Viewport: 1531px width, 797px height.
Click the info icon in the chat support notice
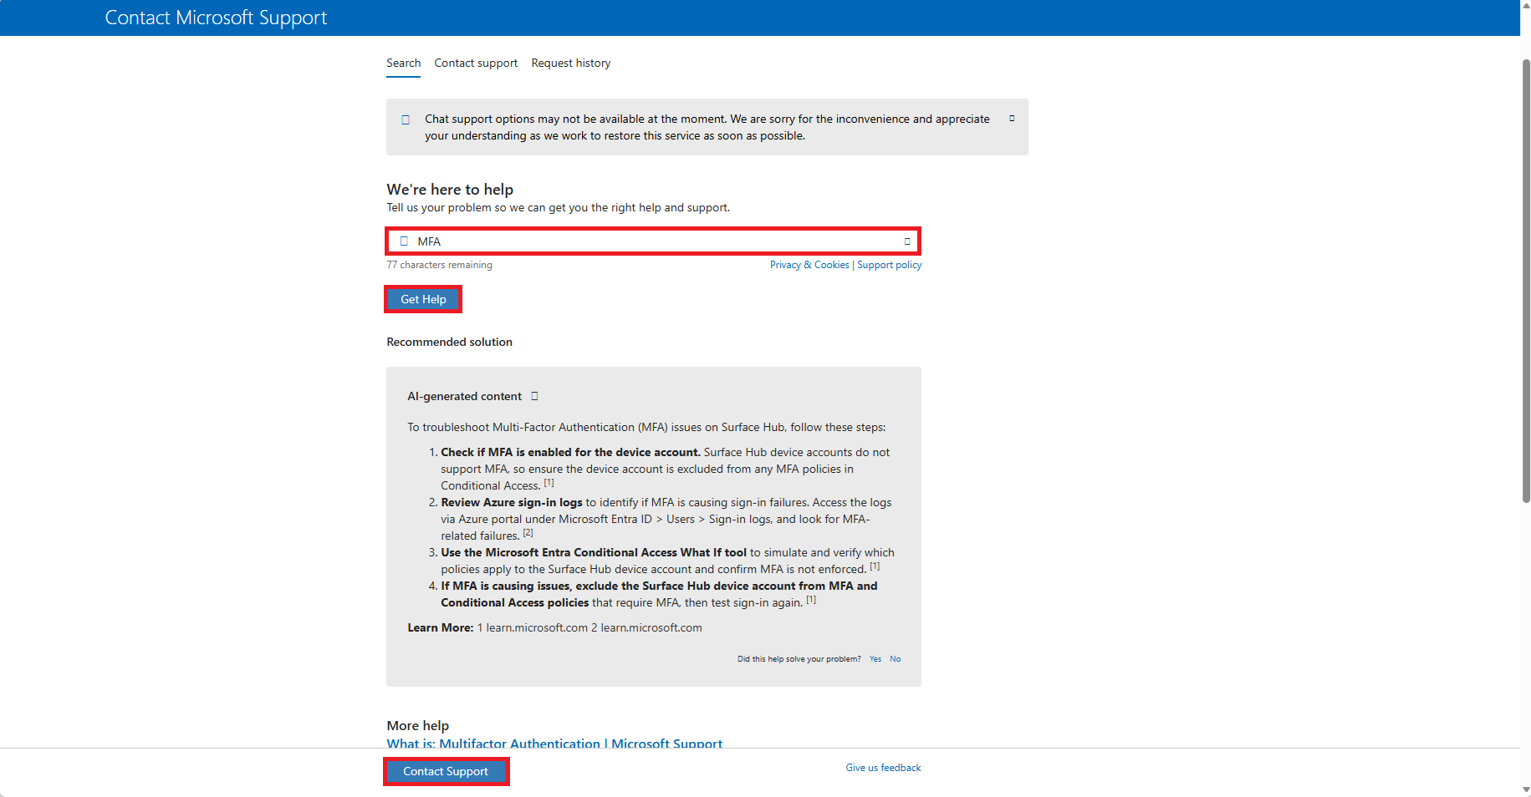pos(406,119)
